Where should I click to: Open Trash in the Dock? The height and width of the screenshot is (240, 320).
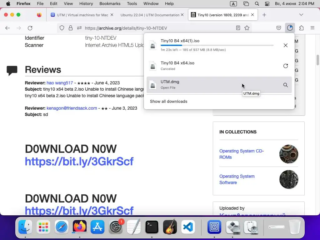(x=294, y=227)
